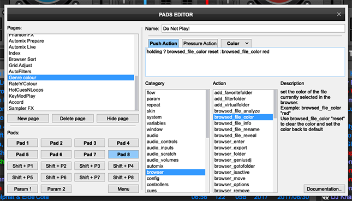Screen dimensions: 352x201
Task: Open the Color dropdown
Action: [236, 43]
